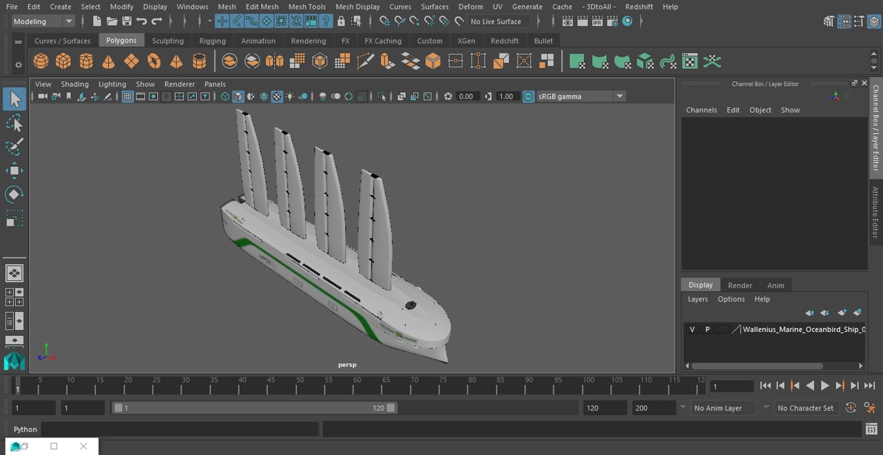The height and width of the screenshot is (455, 883).
Task: Open the Render layer tab
Action: (x=740, y=285)
